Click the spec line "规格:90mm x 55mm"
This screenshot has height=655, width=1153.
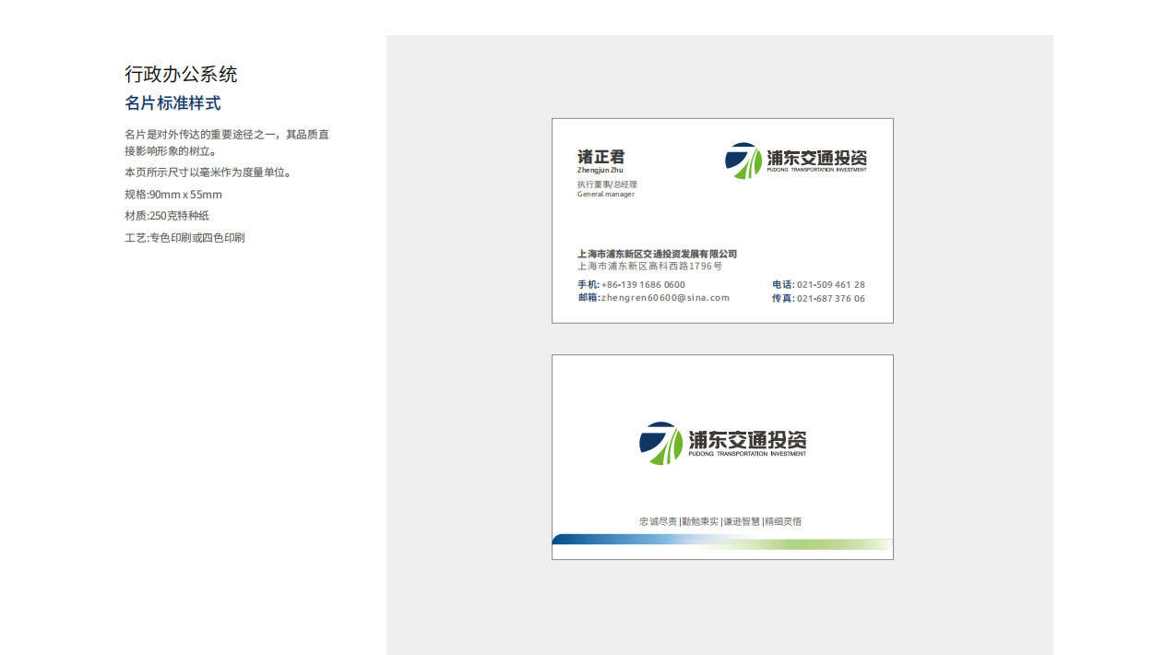173,195
